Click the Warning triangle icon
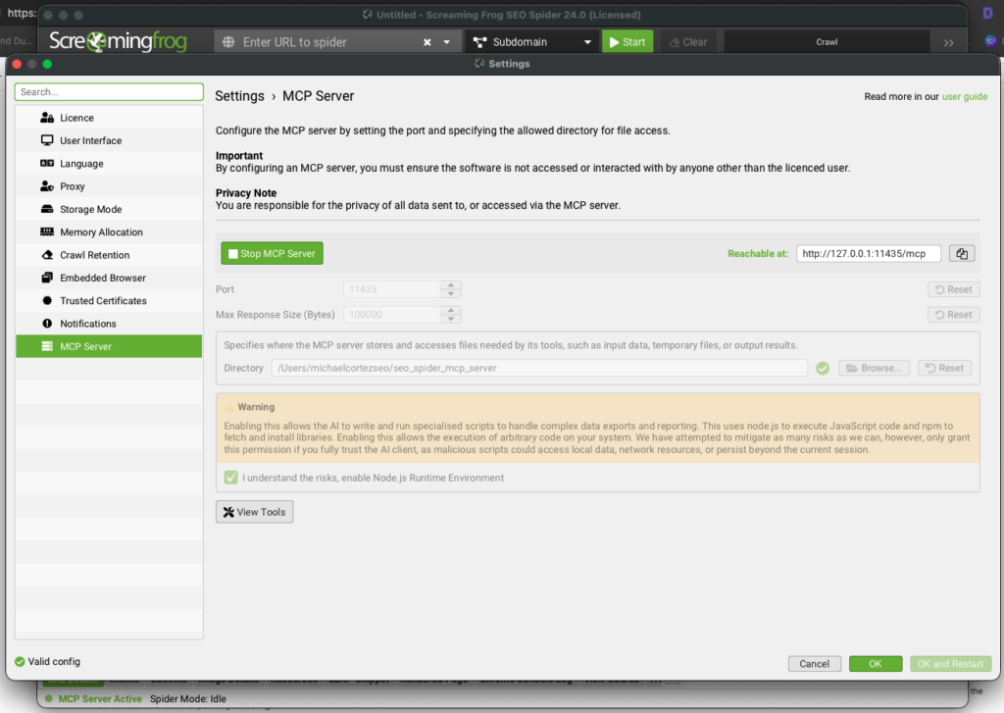The image size is (1004, 713). (x=229, y=407)
